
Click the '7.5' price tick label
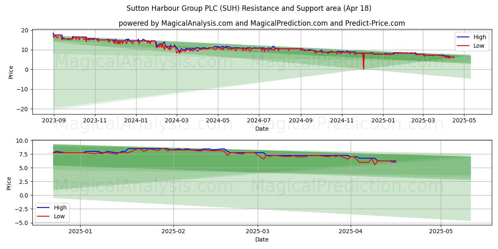(24, 154)
